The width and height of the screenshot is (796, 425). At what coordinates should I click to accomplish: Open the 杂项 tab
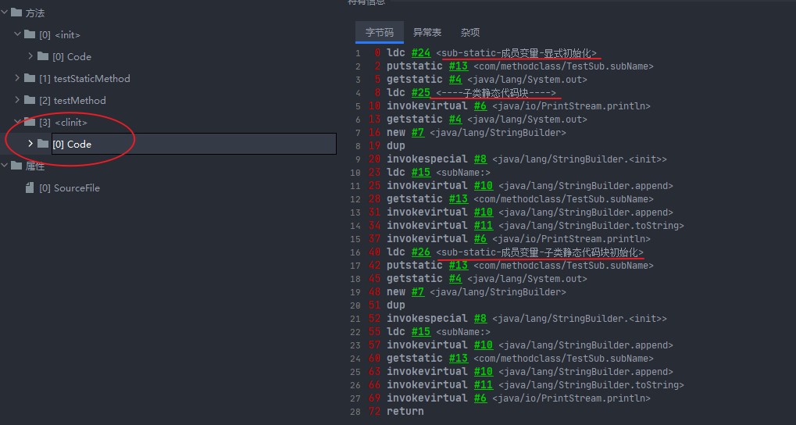[470, 33]
